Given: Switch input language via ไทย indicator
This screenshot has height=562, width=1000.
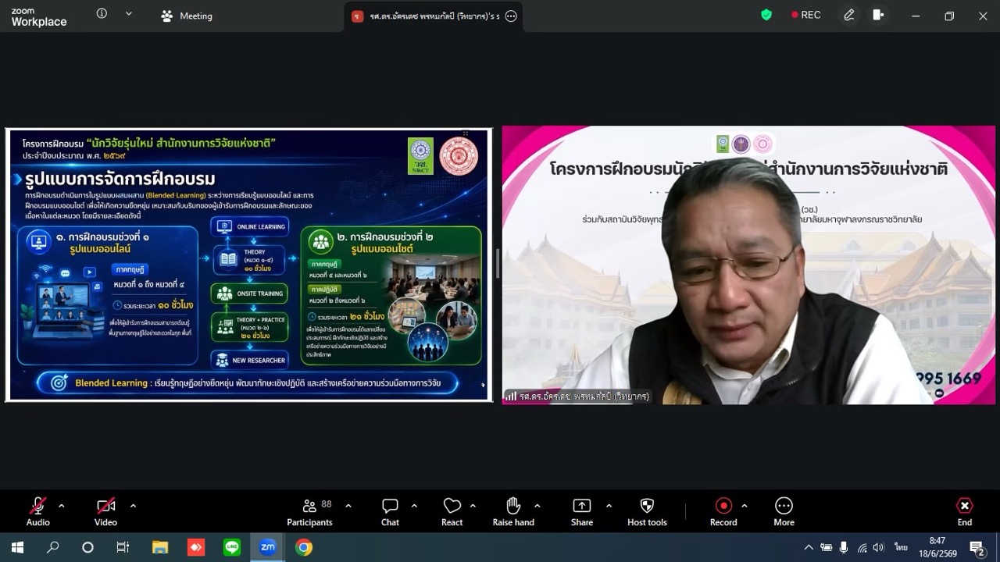Looking at the screenshot, I should (x=902, y=547).
